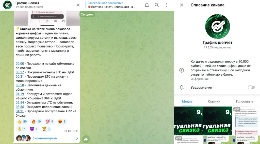Click the info circle icon beside the description
260x144 pixels.
182,70
